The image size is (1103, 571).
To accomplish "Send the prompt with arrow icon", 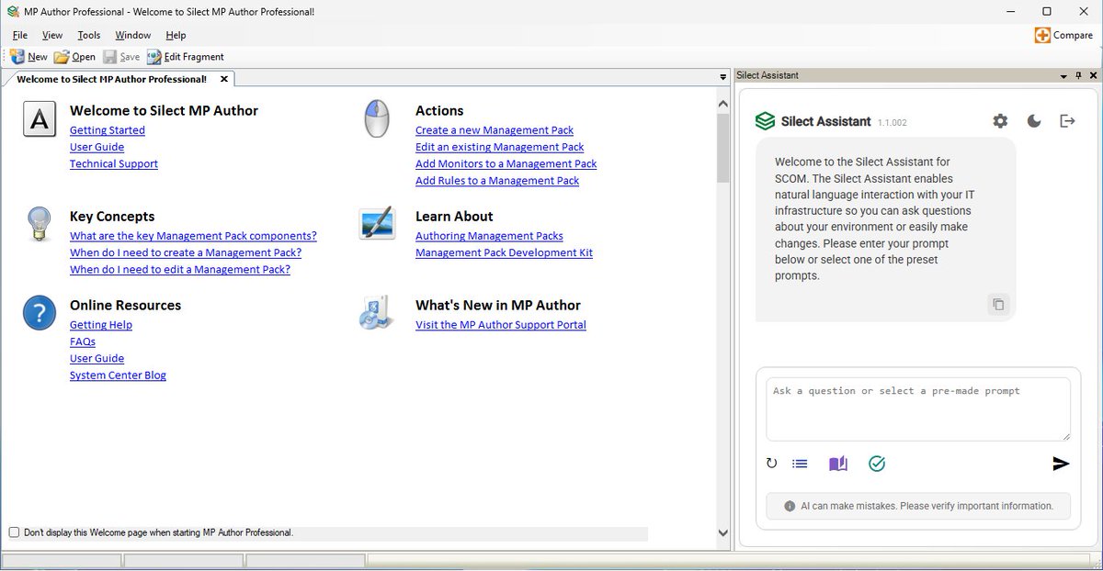I will pos(1061,464).
